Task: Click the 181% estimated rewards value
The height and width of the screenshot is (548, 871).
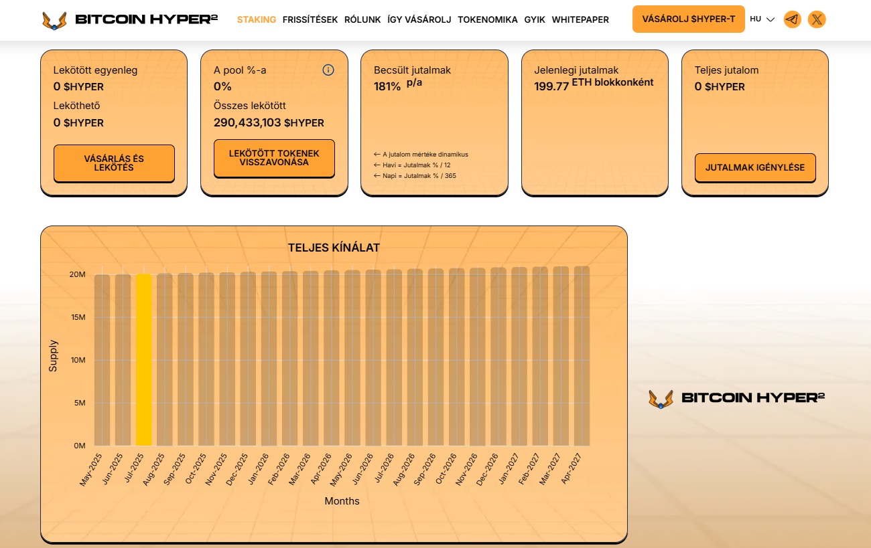Action: (x=387, y=86)
